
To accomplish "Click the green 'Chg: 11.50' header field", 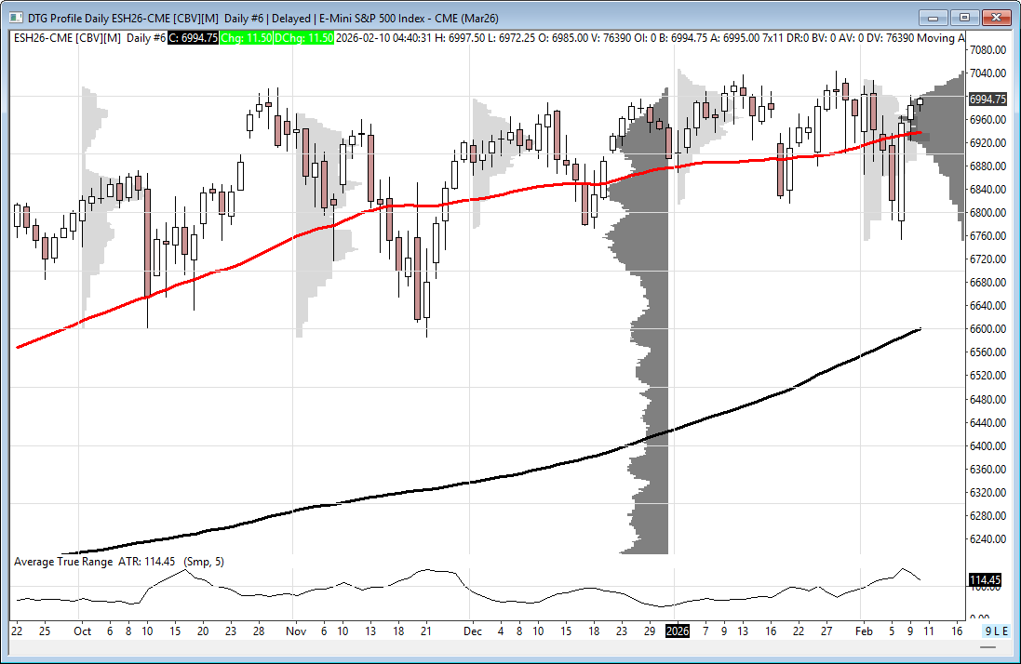I will 248,37.
